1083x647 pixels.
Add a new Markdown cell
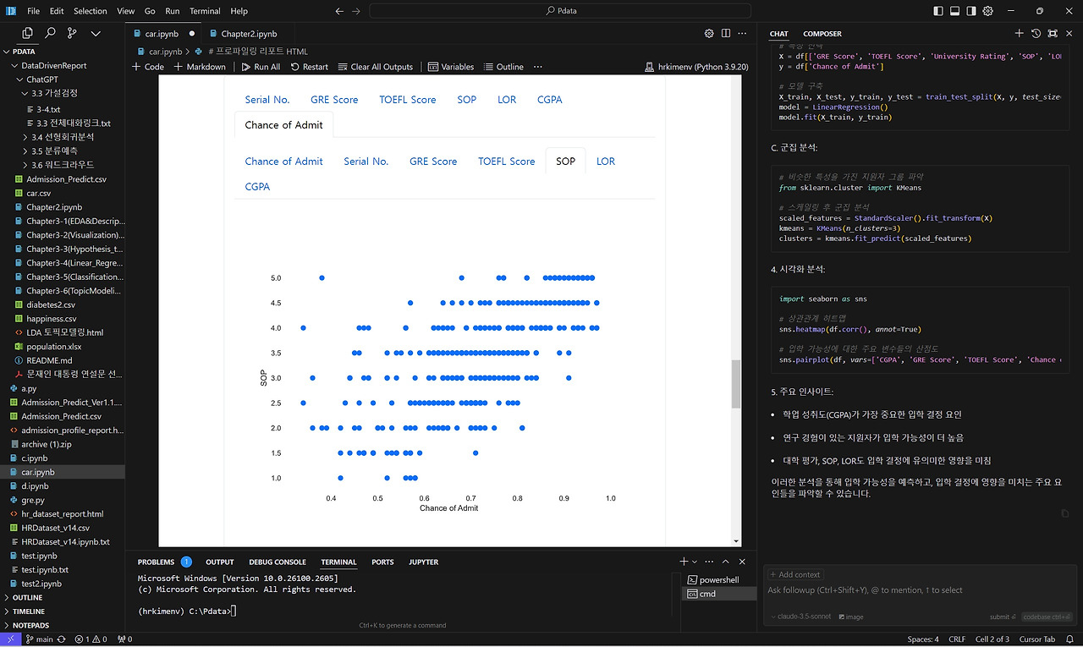coord(200,67)
